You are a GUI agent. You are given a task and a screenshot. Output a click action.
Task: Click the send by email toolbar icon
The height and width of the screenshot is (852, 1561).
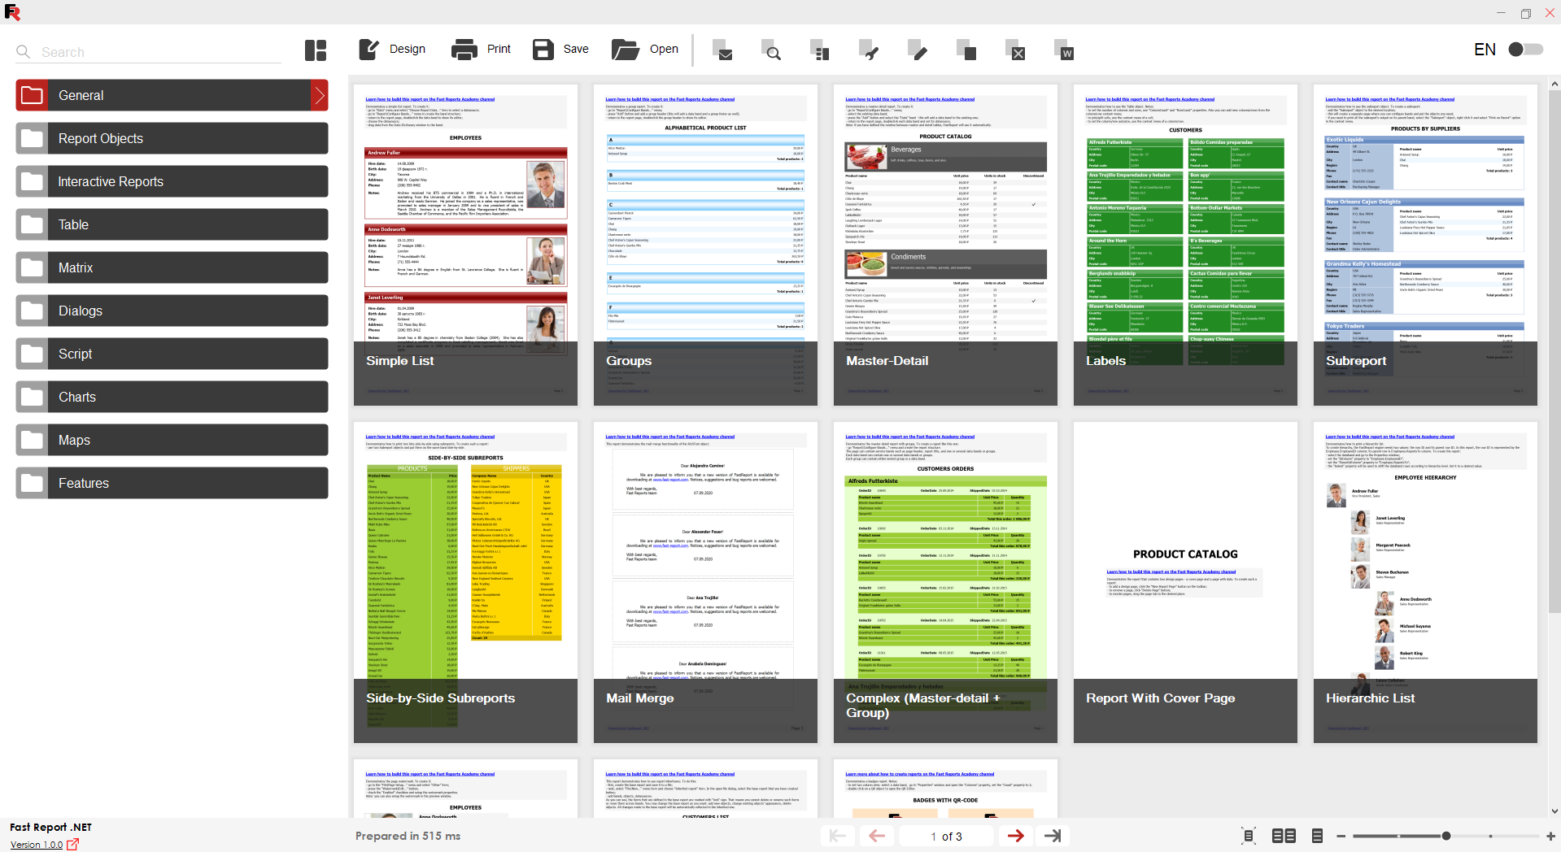click(723, 50)
